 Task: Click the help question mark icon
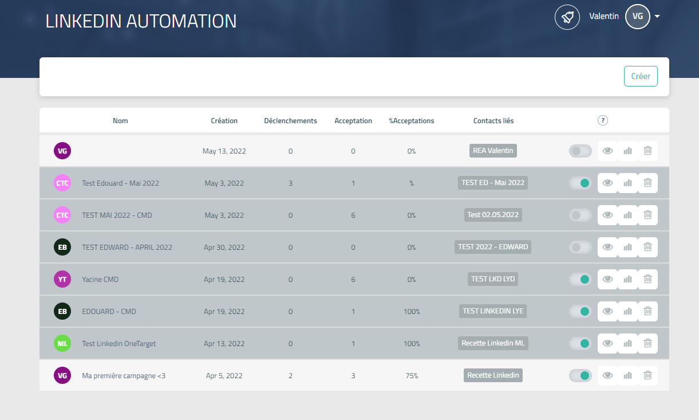[602, 120]
